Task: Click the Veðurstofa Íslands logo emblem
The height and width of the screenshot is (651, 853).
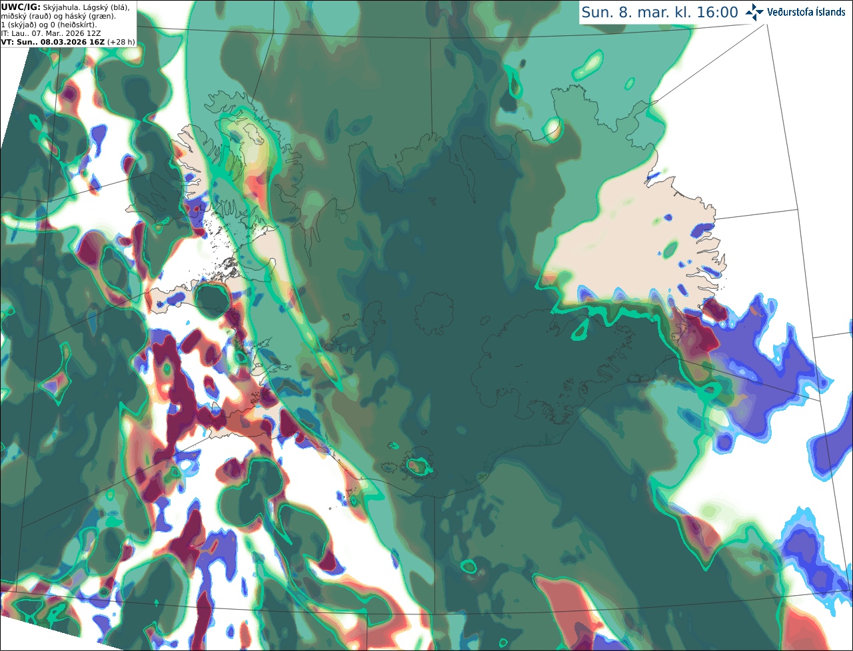Action: coord(754,12)
